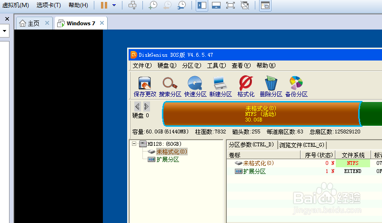Click Delete Partition (删除分区) icon
The width and height of the screenshot is (382, 223).
tap(271, 87)
